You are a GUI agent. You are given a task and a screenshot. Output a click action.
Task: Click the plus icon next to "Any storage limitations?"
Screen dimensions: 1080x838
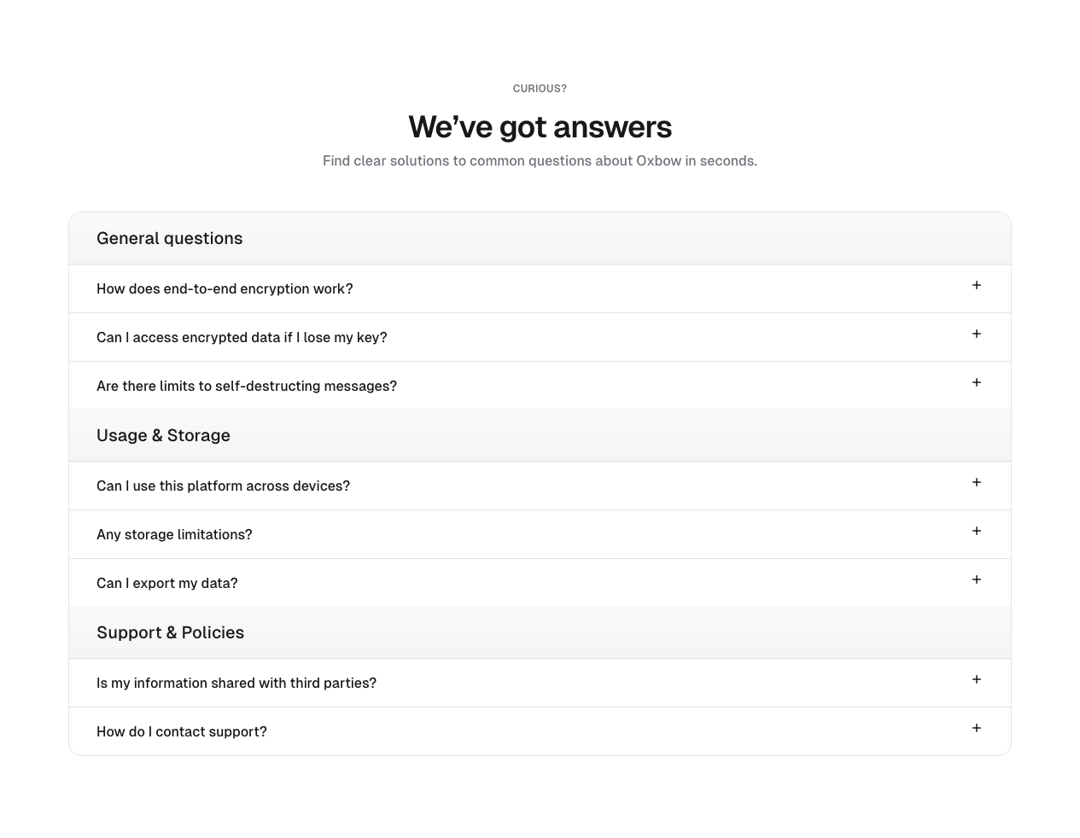976,531
